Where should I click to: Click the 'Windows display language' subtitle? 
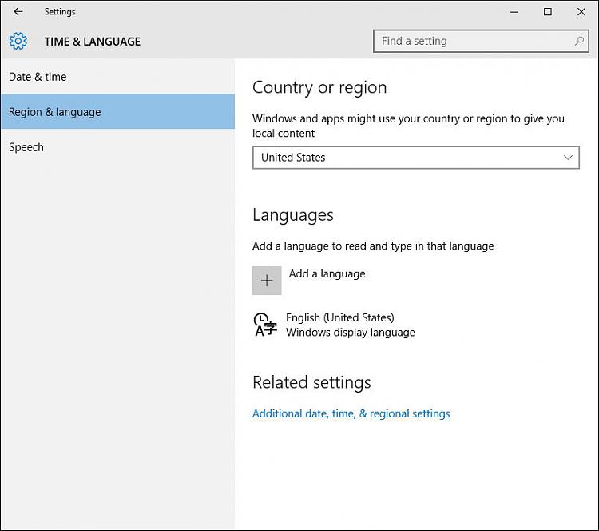[350, 332]
